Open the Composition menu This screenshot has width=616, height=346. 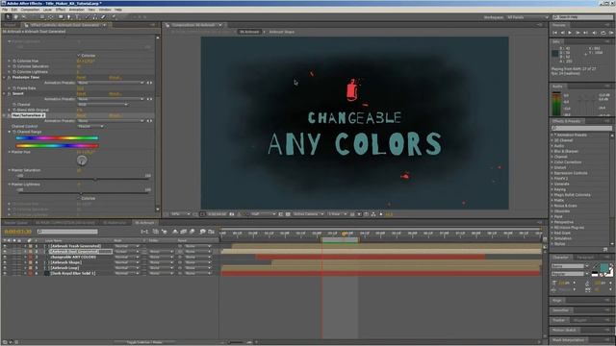[30, 10]
